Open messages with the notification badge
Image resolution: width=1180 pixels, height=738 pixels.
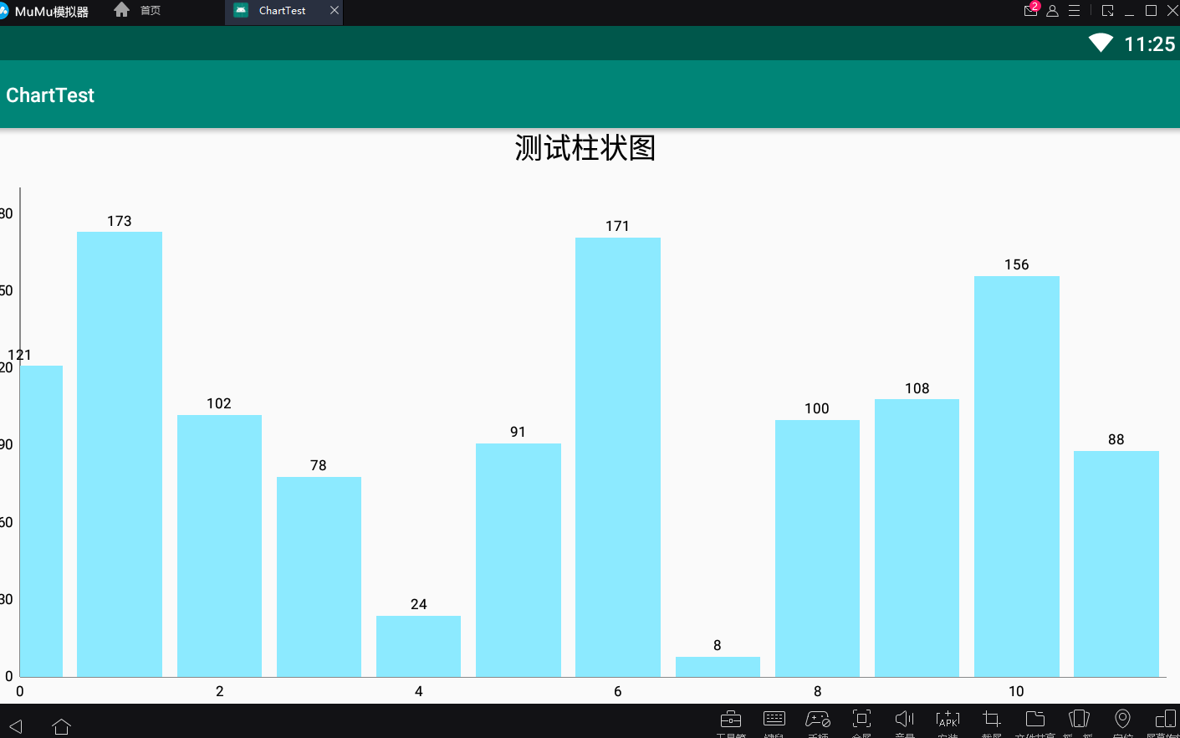pyautogui.click(x=1029, y=11)
